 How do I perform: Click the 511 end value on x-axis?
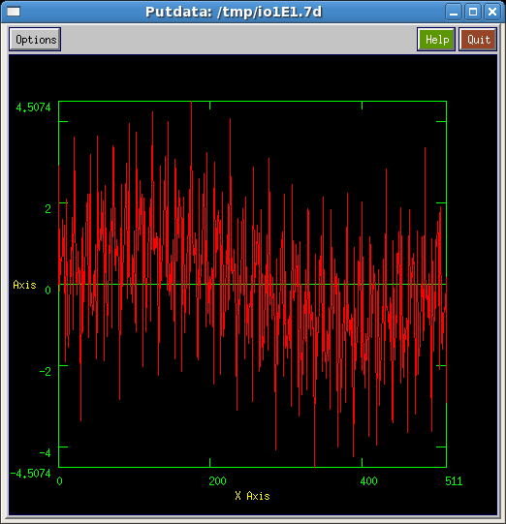point(454,481)
